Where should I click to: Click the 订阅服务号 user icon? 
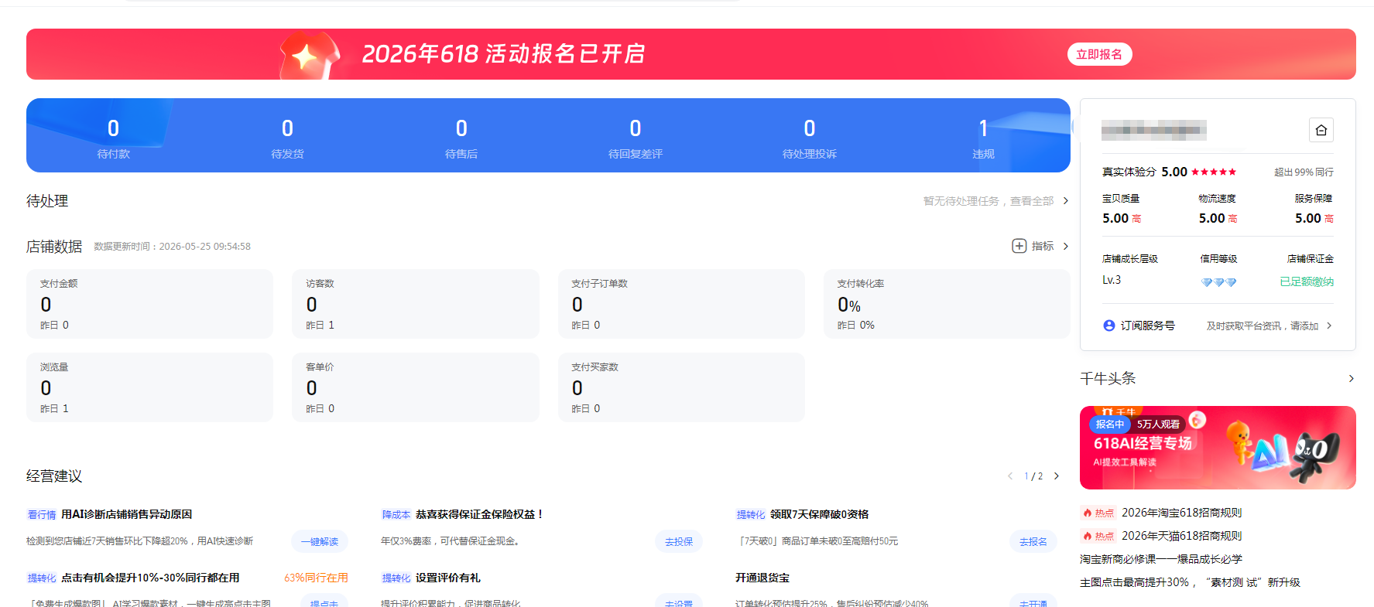pos(1109,326)
